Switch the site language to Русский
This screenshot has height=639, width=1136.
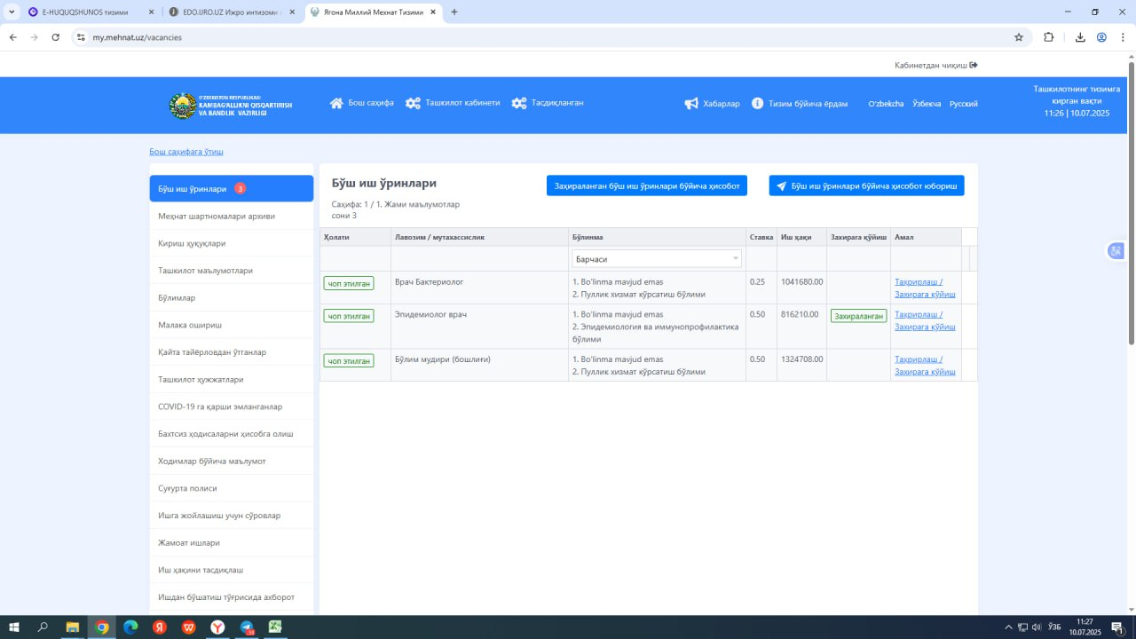pos(963,104)
